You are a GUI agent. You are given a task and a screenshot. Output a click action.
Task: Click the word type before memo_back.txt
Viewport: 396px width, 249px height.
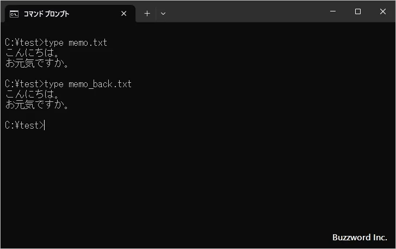click(x=54, y=84)
